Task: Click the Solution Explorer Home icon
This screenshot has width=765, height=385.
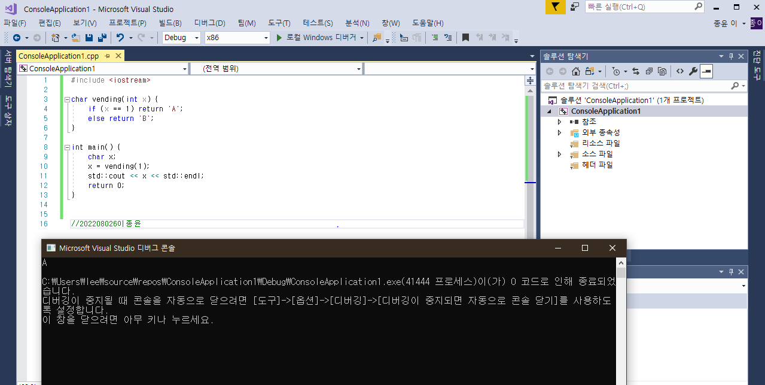Action: (x=575, y=71)
